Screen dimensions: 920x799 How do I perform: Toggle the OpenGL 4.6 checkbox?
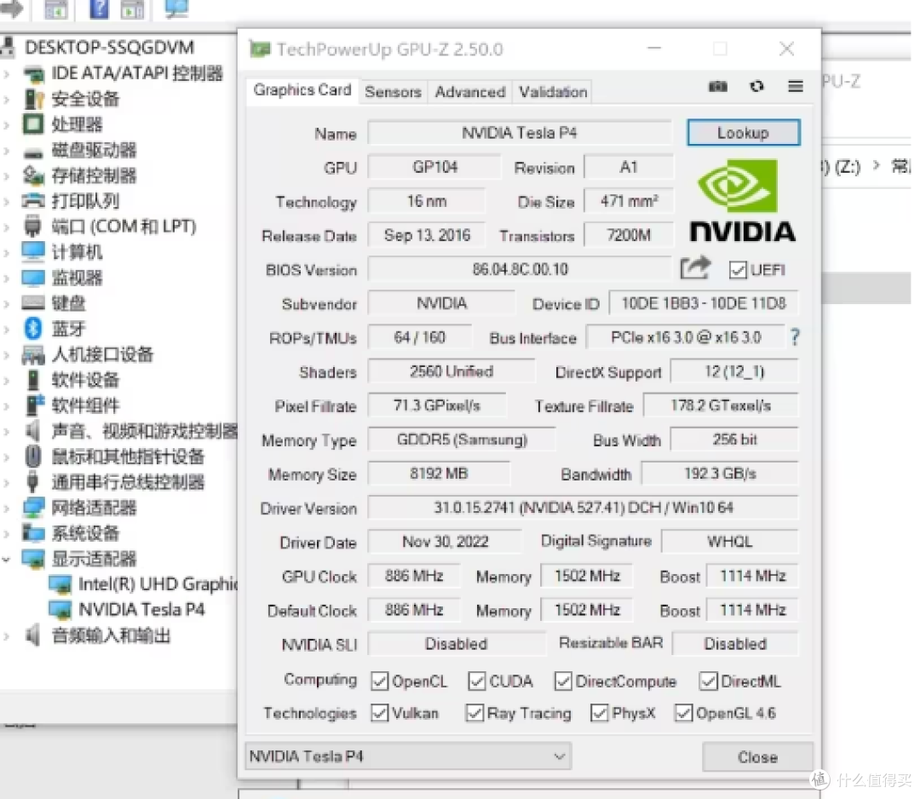(683, 713)
